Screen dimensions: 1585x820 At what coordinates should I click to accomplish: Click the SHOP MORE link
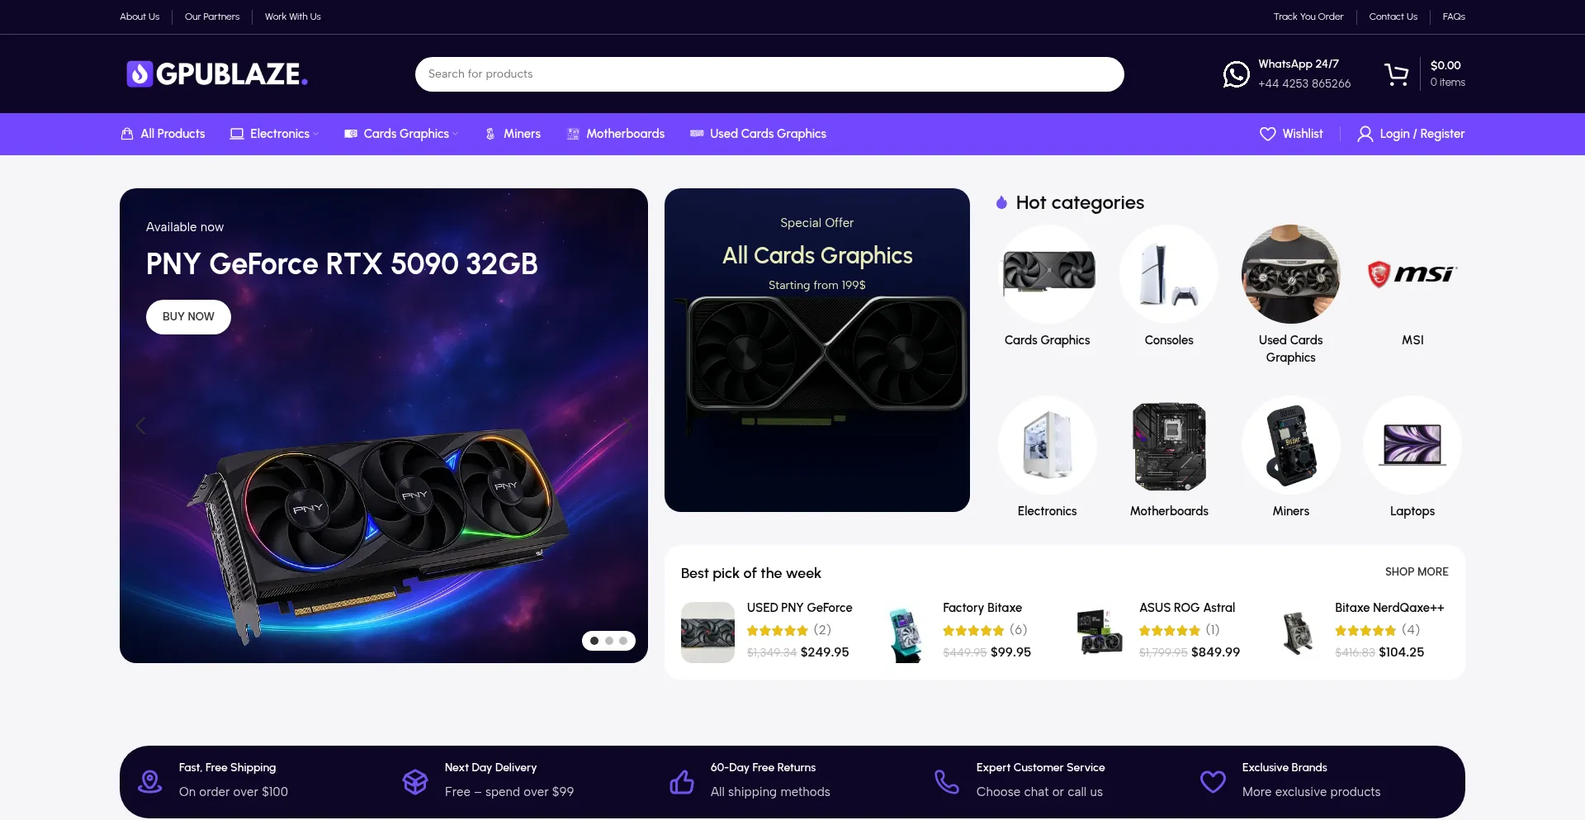coord(1417,571)
